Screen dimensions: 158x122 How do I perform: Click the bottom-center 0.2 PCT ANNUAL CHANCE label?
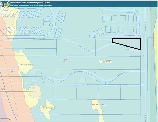(x=98, y=105)
